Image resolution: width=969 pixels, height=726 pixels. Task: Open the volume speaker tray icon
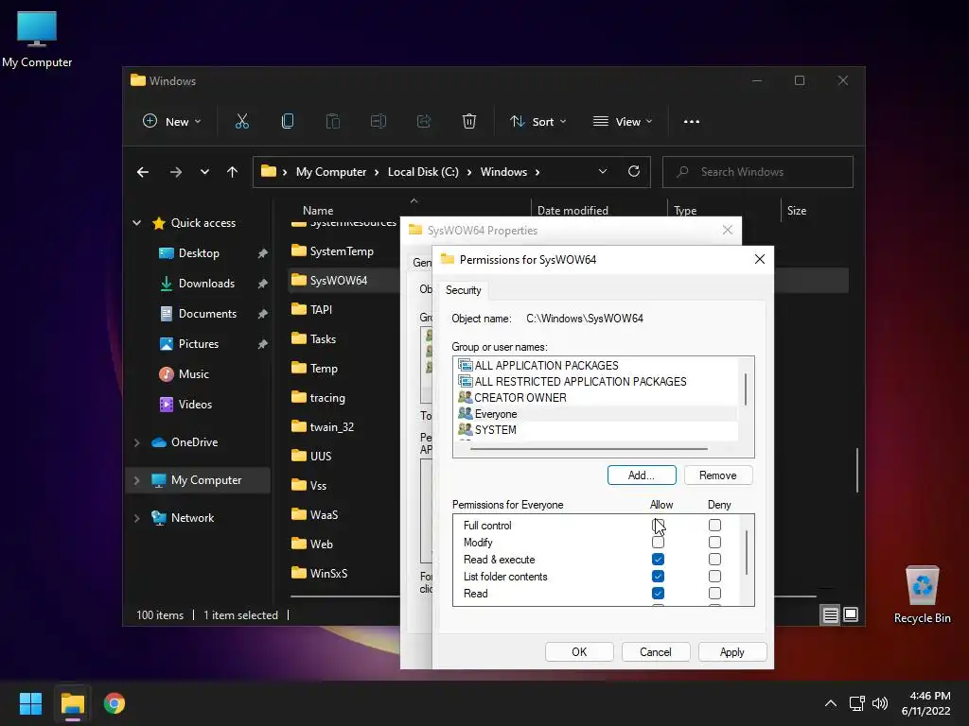(880, 703)
